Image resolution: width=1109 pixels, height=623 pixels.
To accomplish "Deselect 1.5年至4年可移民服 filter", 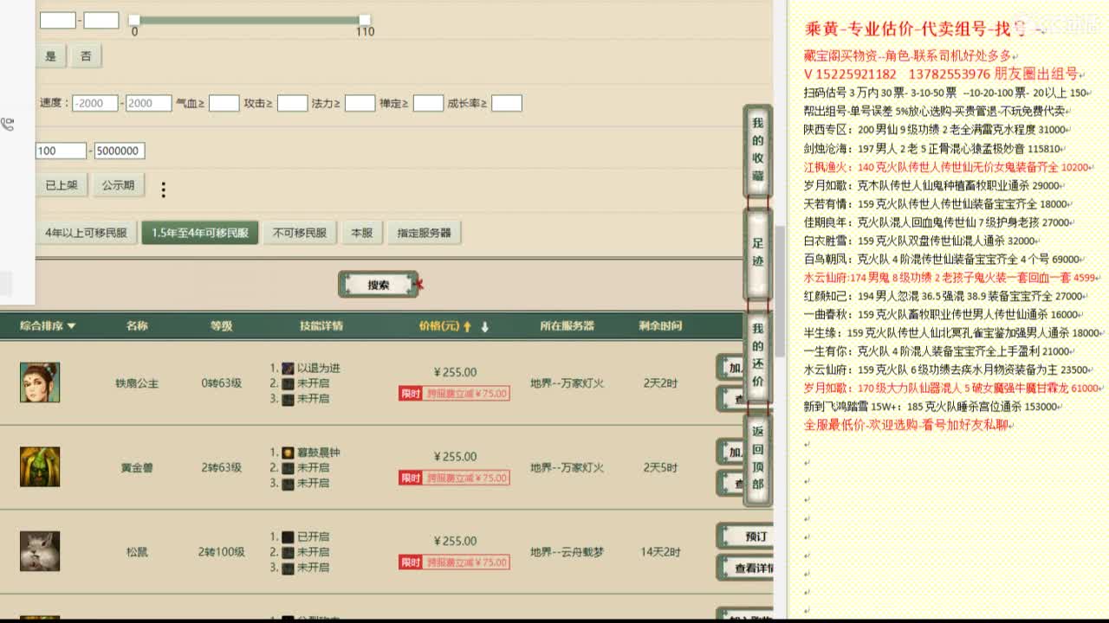I will click(x=200, y=233).
